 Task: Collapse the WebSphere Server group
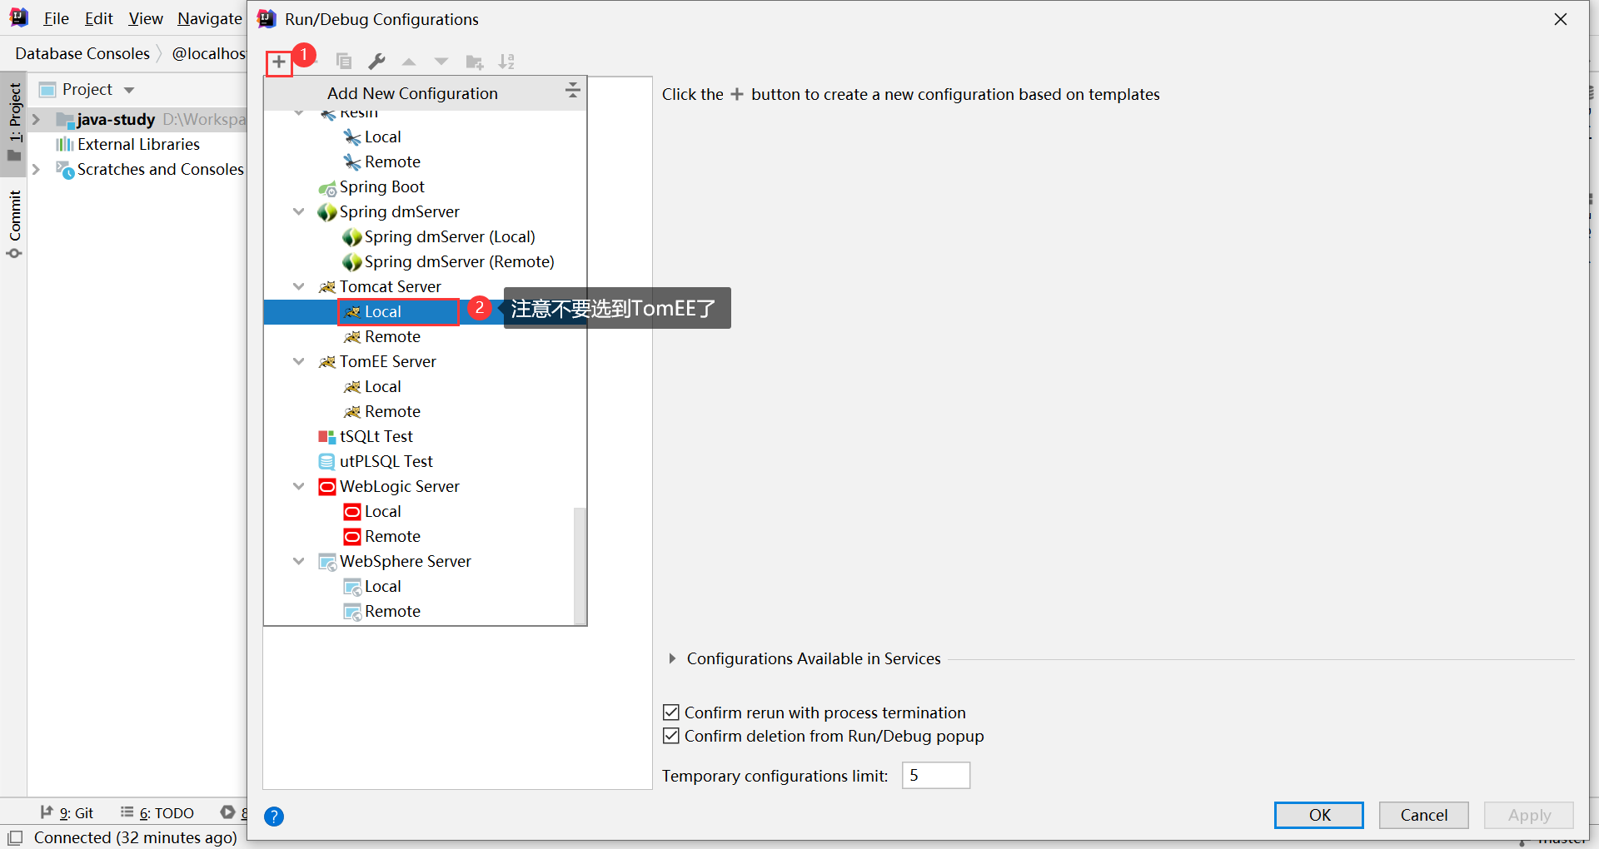coord(299,561)
